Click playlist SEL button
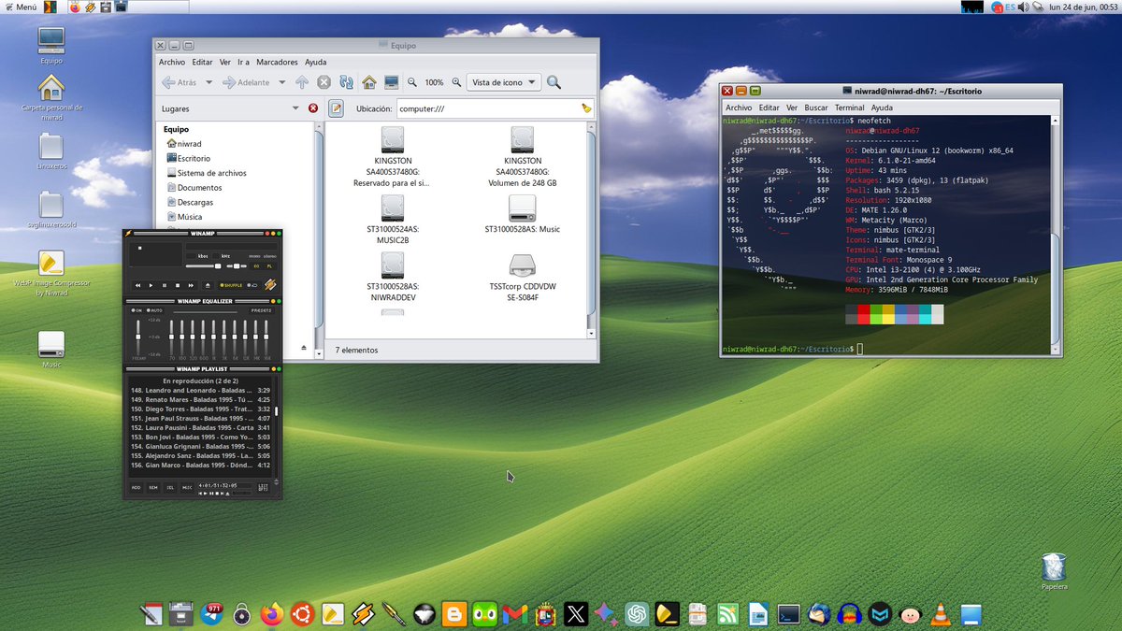The image size is (1122, 631). 170,488
